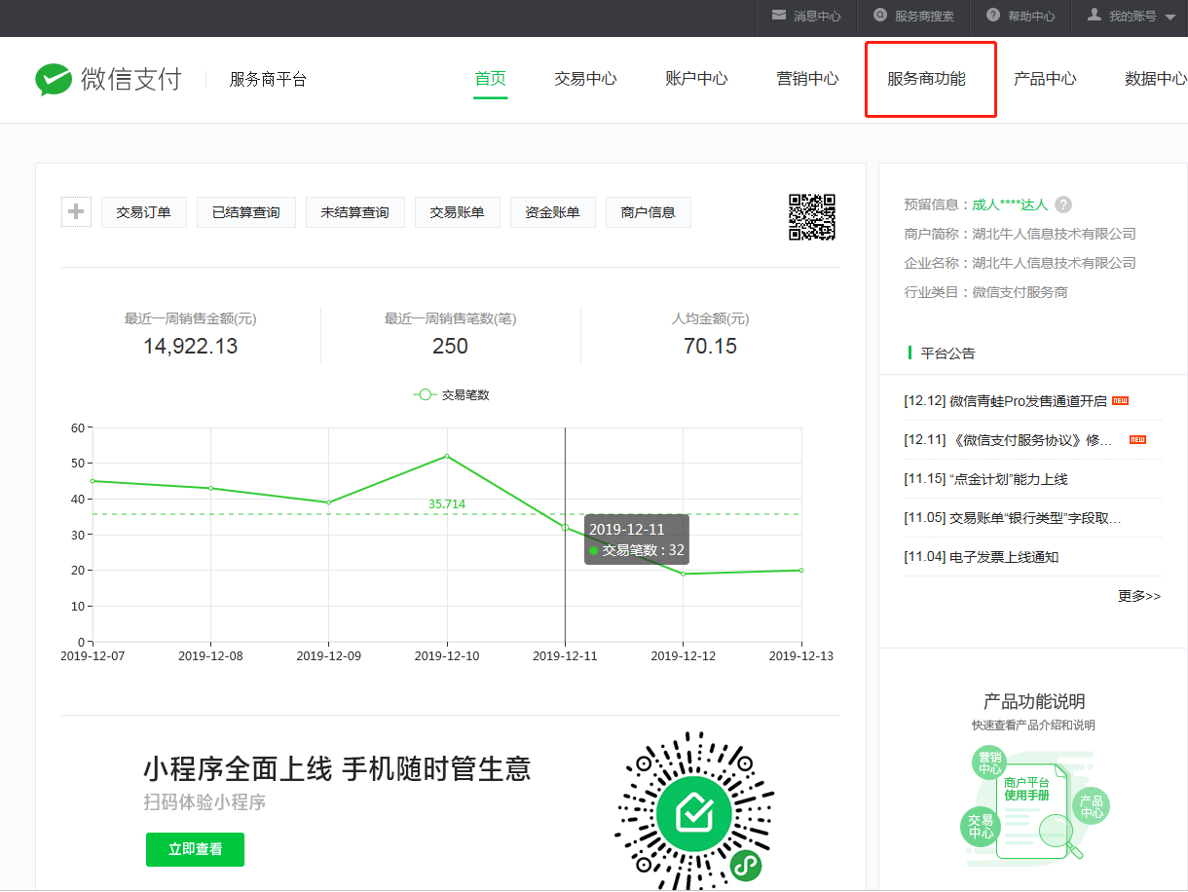Viewport: 1188px width, 892px height.
Task: Open the 交易中心 tab
Action: point(585,79)
